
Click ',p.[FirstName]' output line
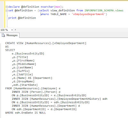point(23,61)
